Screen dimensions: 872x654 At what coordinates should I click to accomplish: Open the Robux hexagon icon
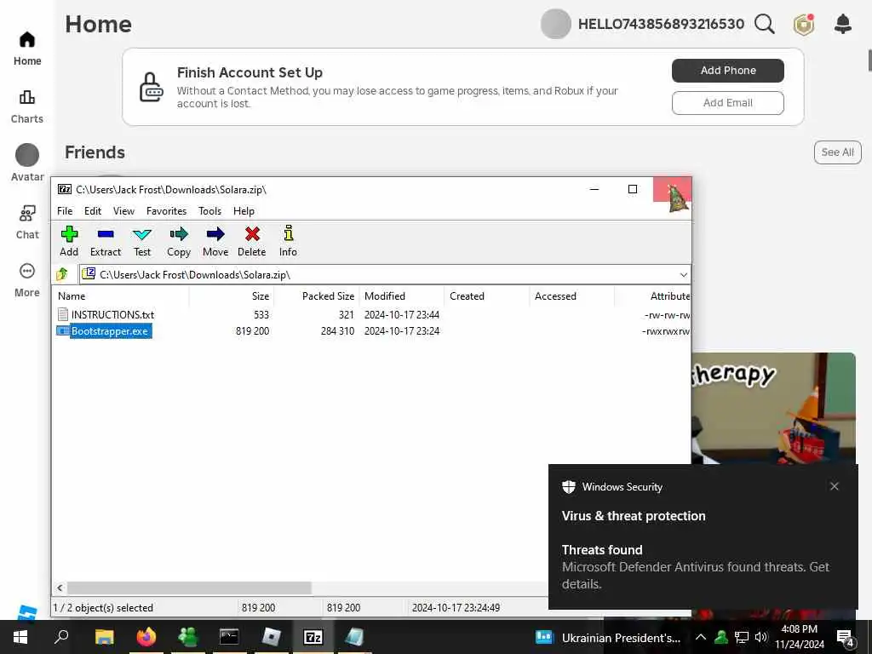tap(804, 25)
